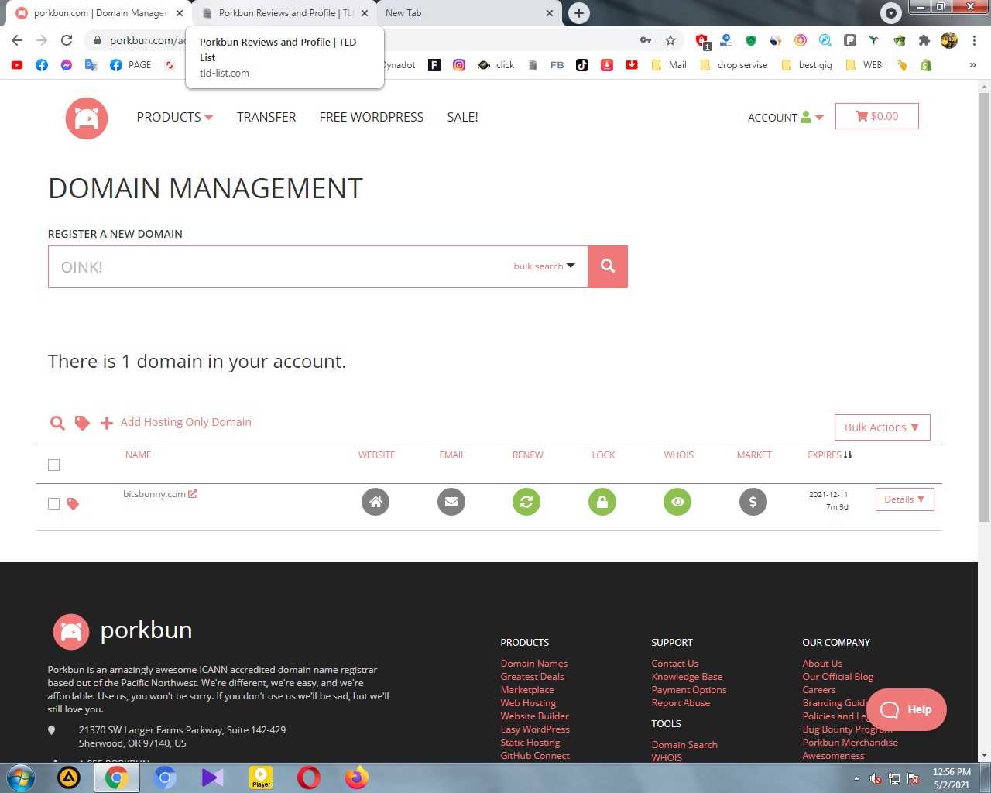Click the green auto-renew icon
The height and width of the screenshot is (793, 991).
click(526, 502)
